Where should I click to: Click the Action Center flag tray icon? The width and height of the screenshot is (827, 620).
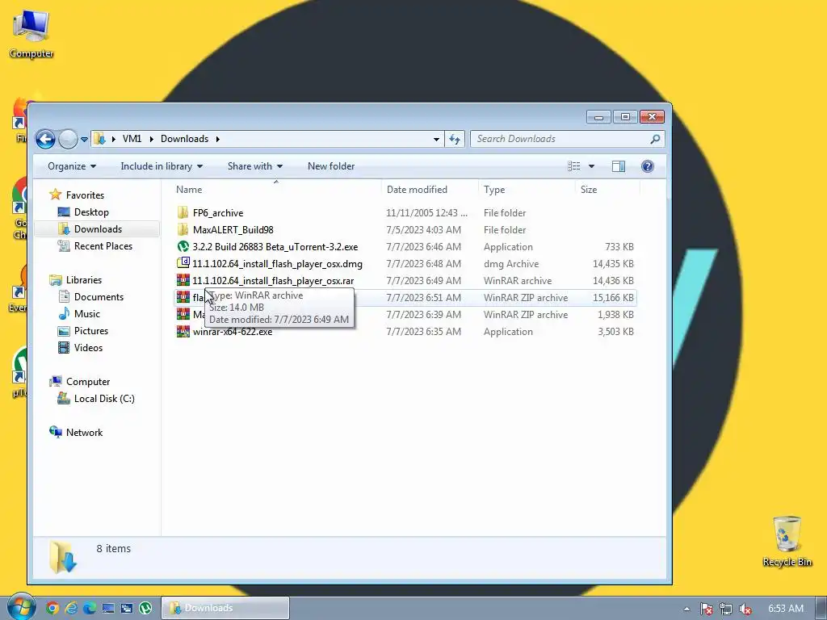(706, 609)
